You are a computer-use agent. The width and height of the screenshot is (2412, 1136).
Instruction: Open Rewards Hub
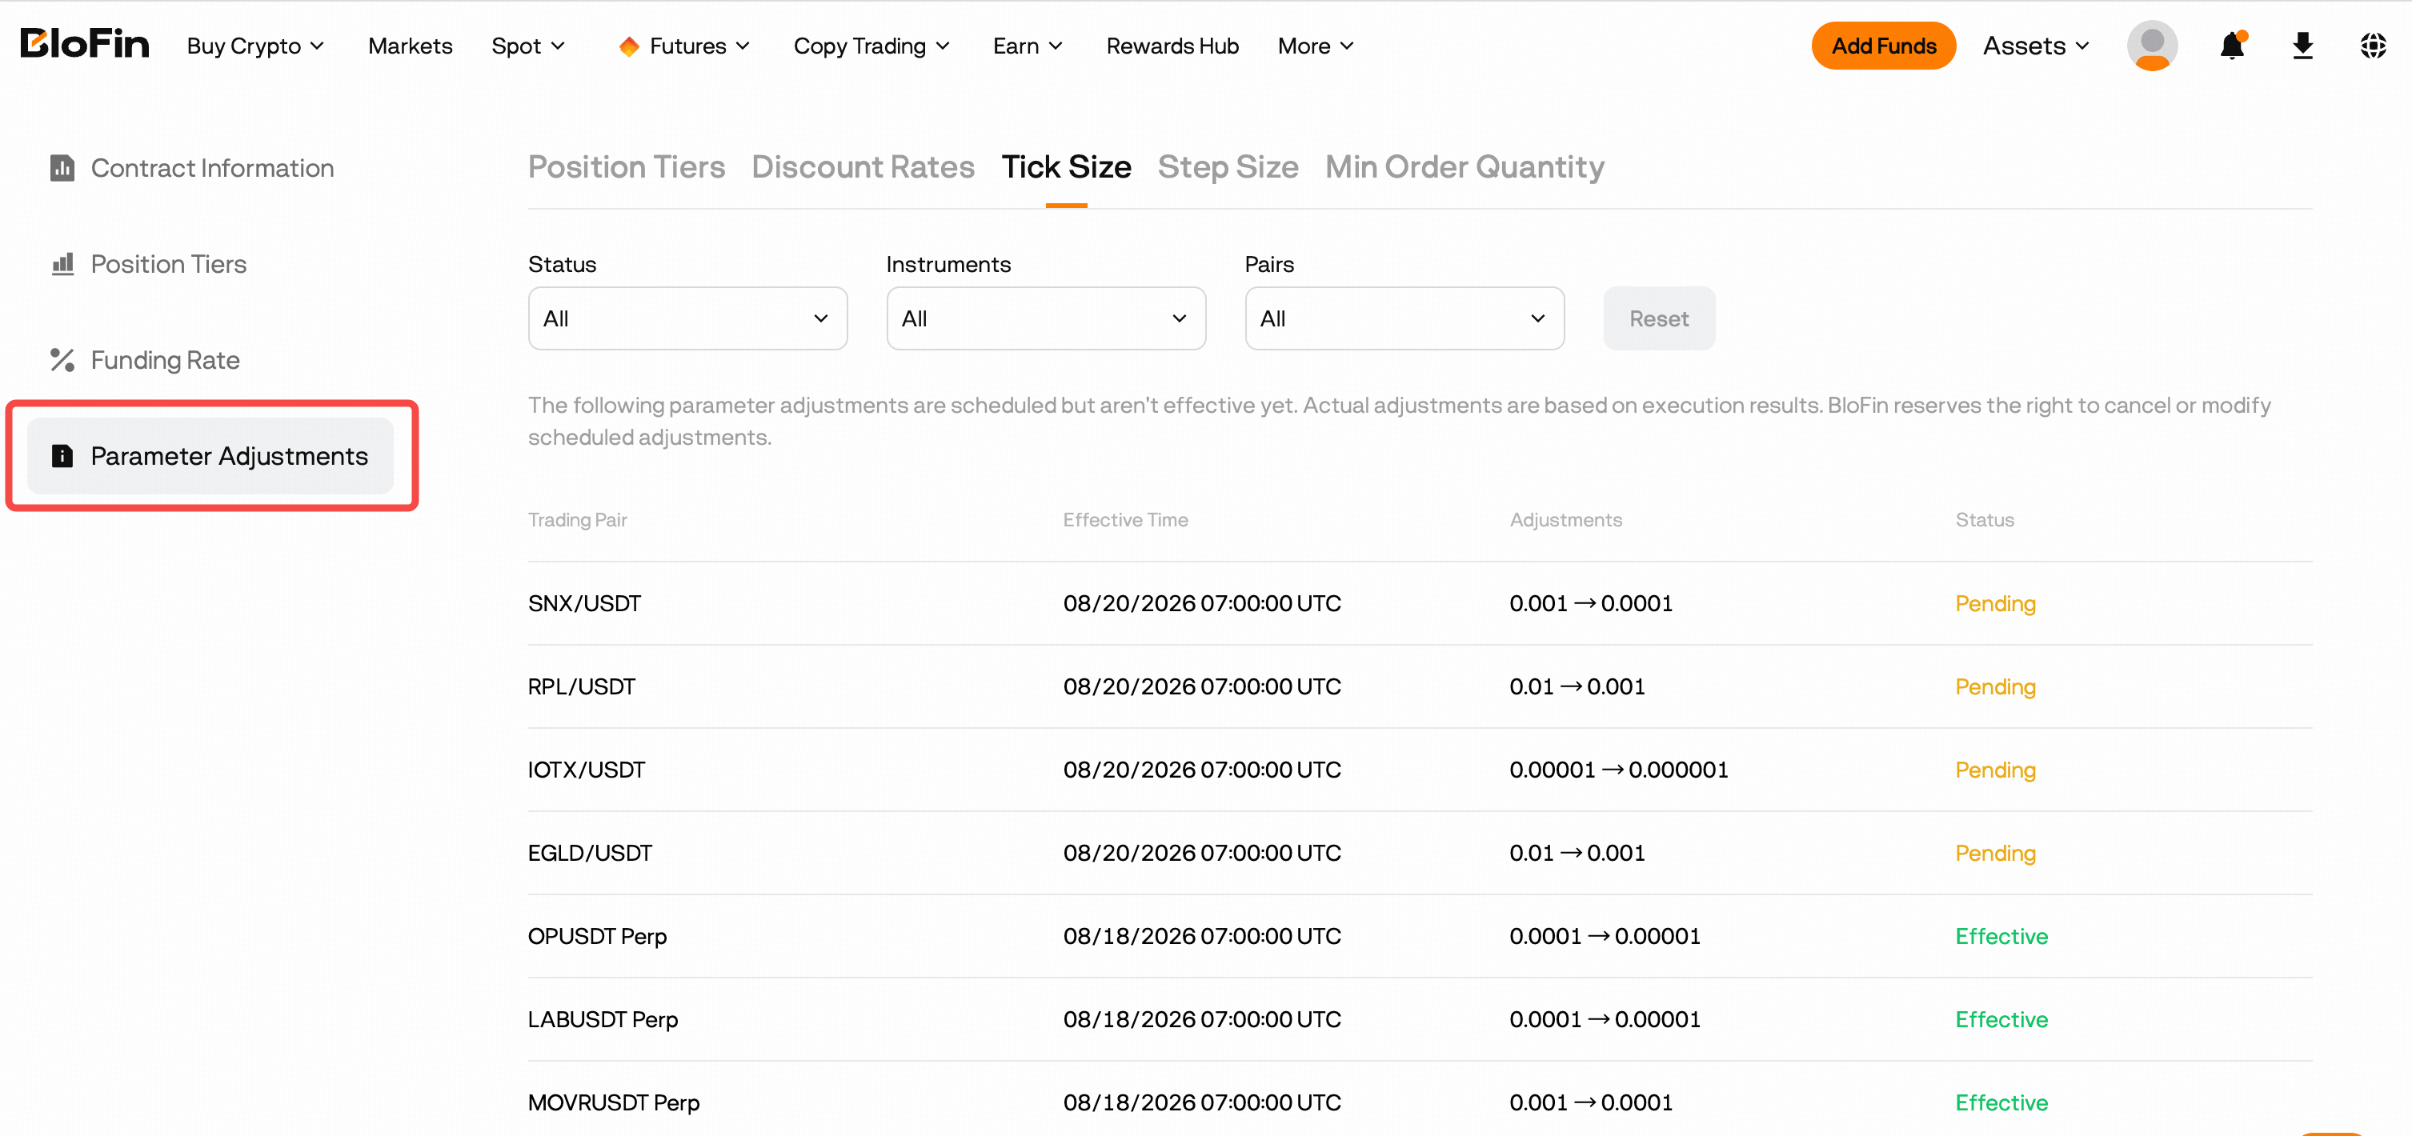pos(1172,46)
